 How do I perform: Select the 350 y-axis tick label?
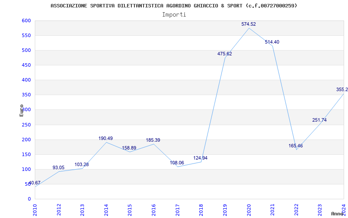tap(26, 95)
